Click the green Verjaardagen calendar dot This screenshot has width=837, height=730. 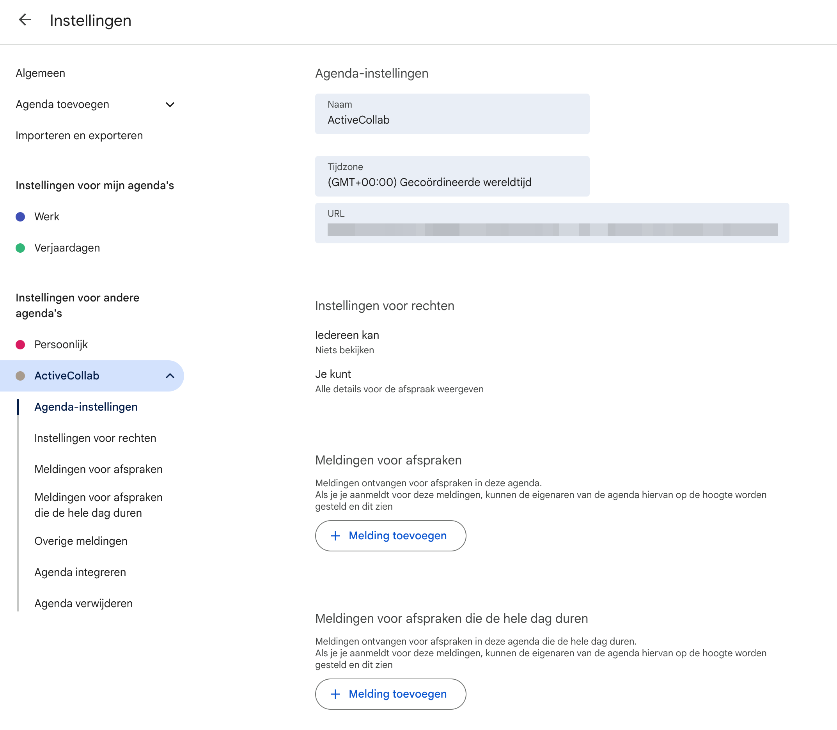[20, 248]
